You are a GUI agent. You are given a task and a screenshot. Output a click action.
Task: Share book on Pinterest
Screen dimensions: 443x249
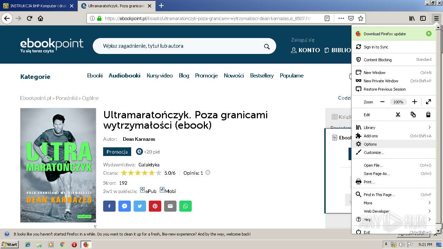point(155,206)
